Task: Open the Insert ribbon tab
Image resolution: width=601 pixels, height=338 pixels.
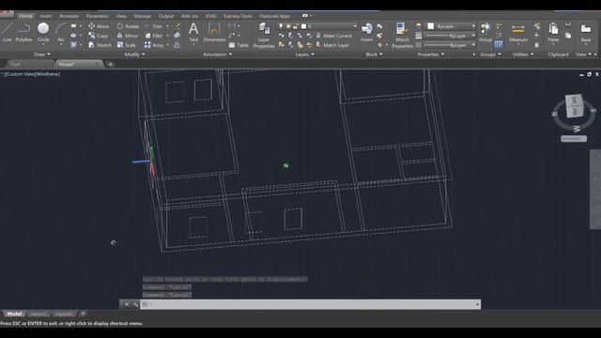Action: point(46,16)
